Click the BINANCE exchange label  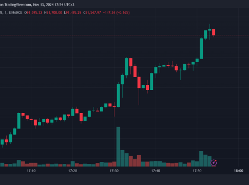pos(15,13)
